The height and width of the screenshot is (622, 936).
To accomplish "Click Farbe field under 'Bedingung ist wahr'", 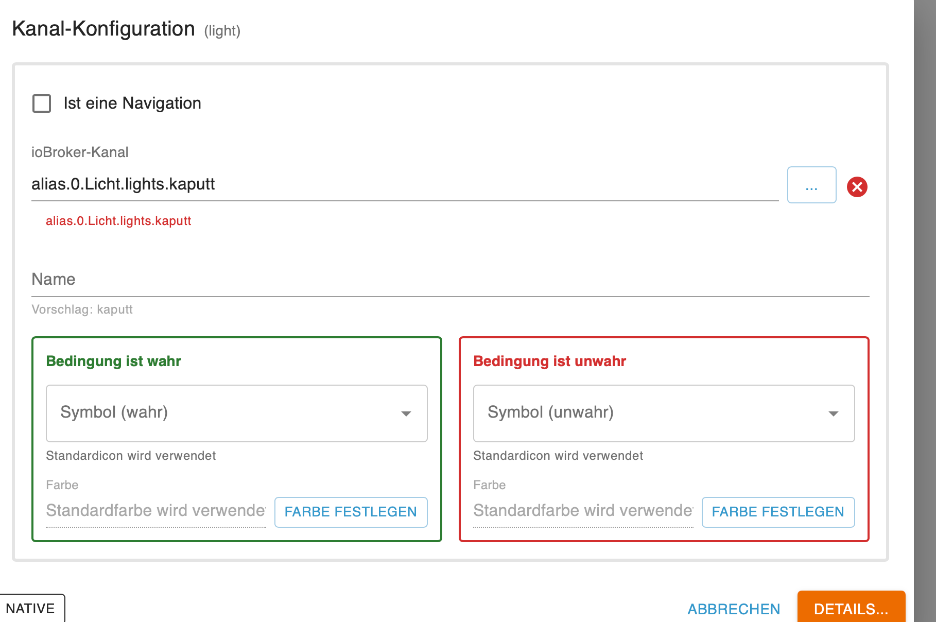I will click(x=155, y=511).
